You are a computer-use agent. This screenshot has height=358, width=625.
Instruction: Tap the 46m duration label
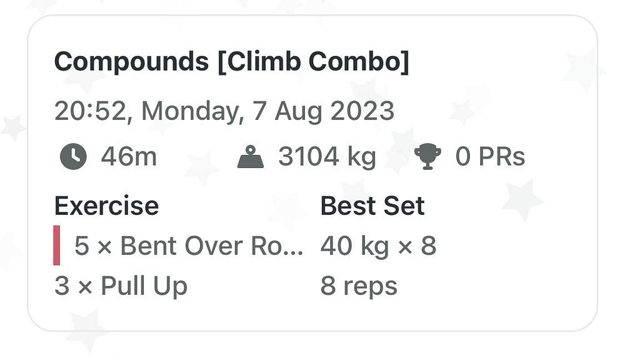129,157
